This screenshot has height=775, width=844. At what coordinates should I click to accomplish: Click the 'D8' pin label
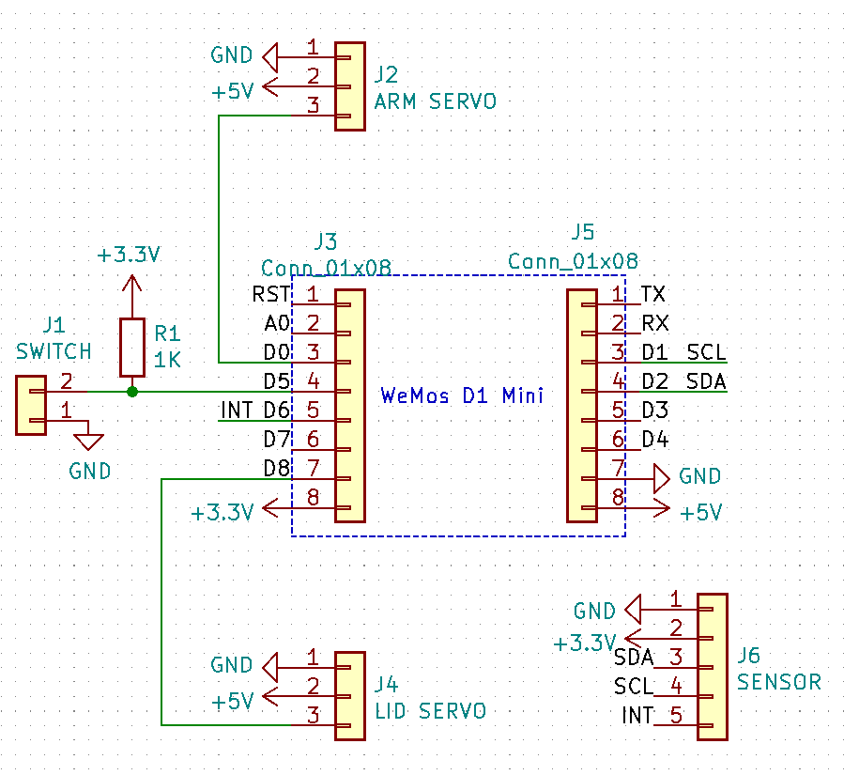(x=277, y=468)
